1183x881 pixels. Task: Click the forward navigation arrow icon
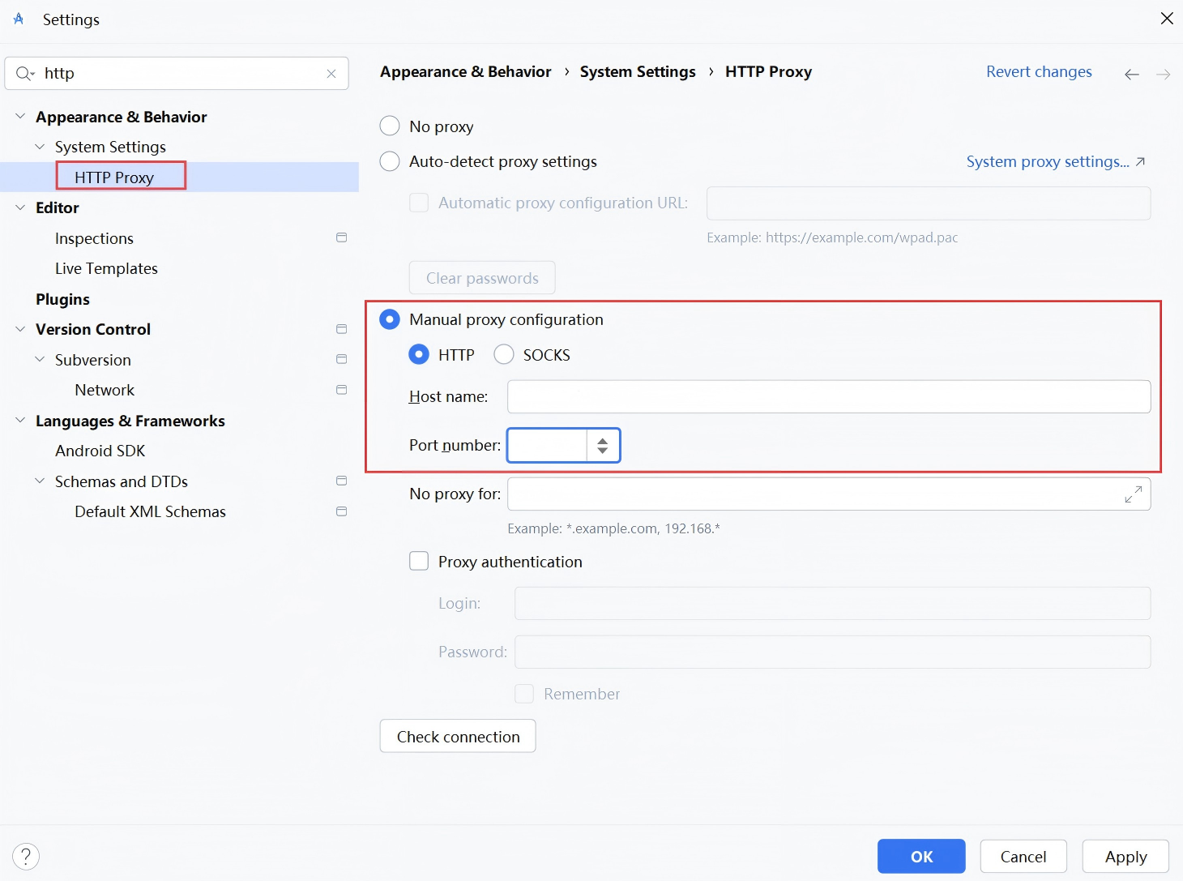pyautogui.click(x=1164, y=74)
